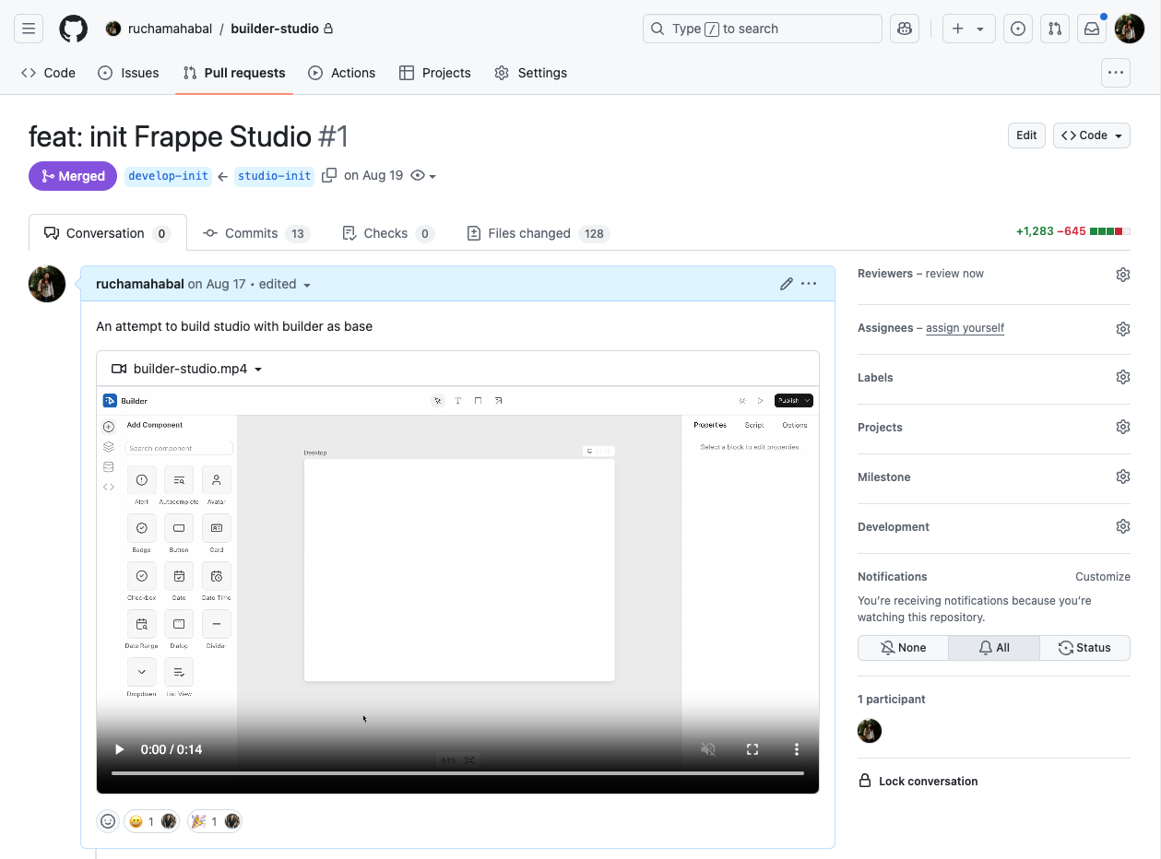Edit Milestone with gear icon
The height and width of the screenshot is (859, 1161).
(1122, 477)
